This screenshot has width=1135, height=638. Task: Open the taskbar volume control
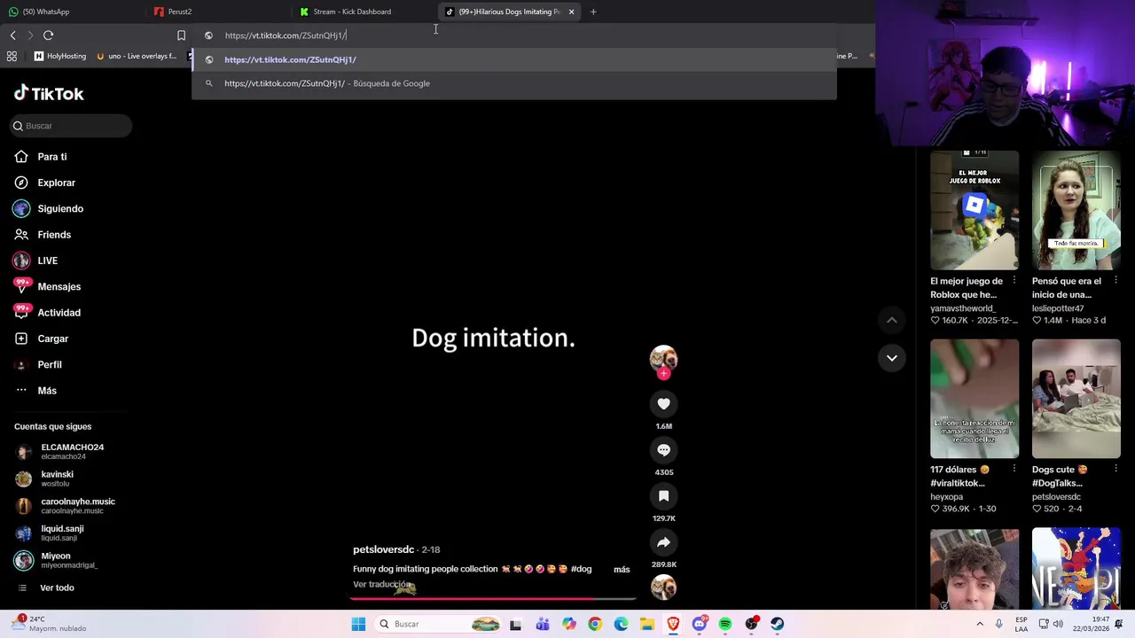tap(1058, 624)
